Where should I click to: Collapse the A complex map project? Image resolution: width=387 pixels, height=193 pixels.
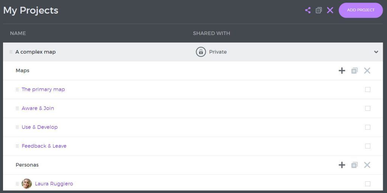tap(376, 52)
